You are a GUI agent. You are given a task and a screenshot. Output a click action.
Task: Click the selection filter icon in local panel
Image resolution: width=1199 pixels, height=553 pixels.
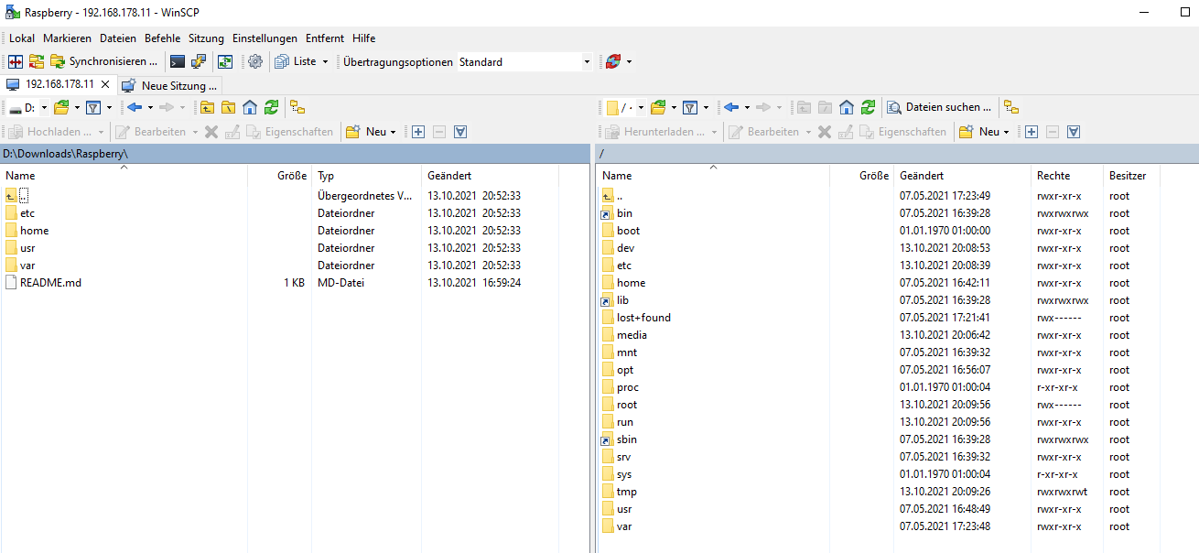click(x=460, y=132)
